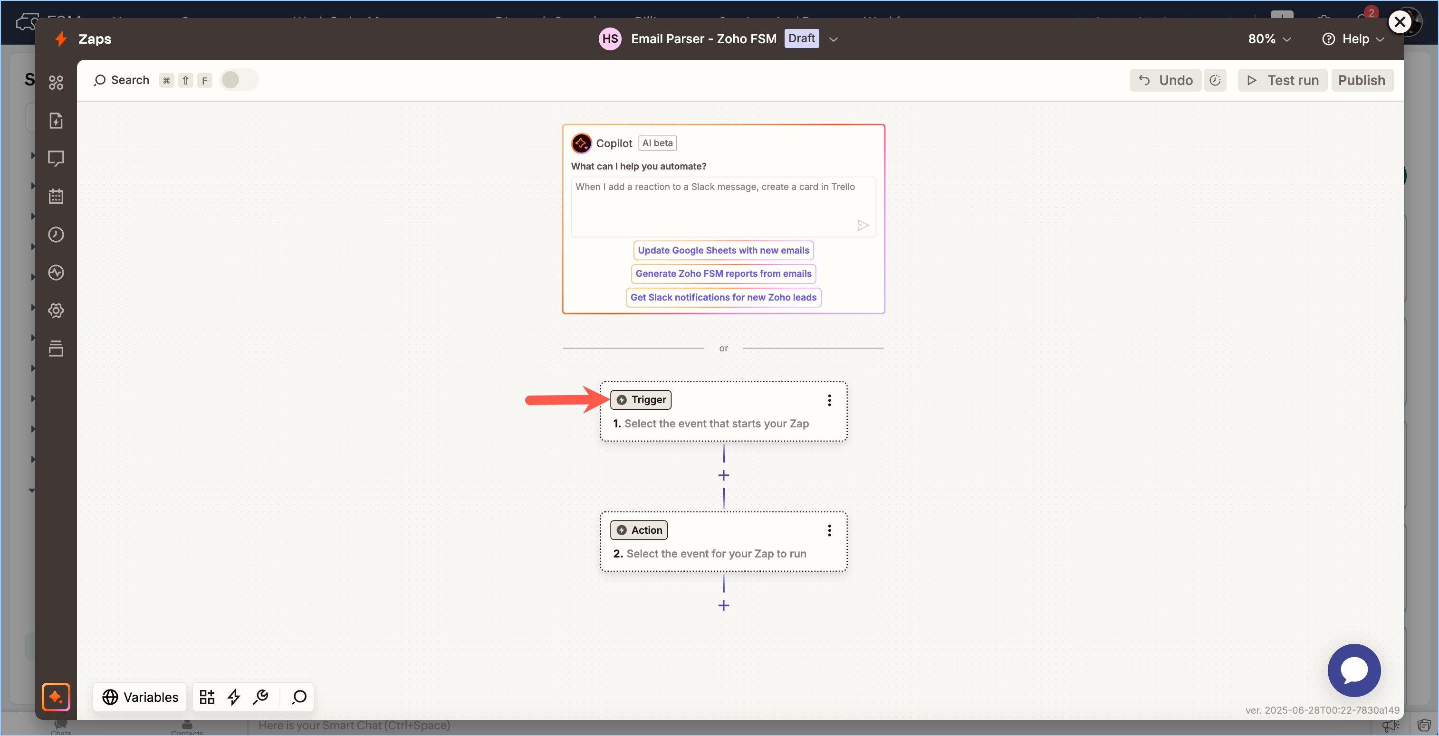Open the status activity icon in sidebar
This screenshot has width=1439, height=736.
coord(56,272)
